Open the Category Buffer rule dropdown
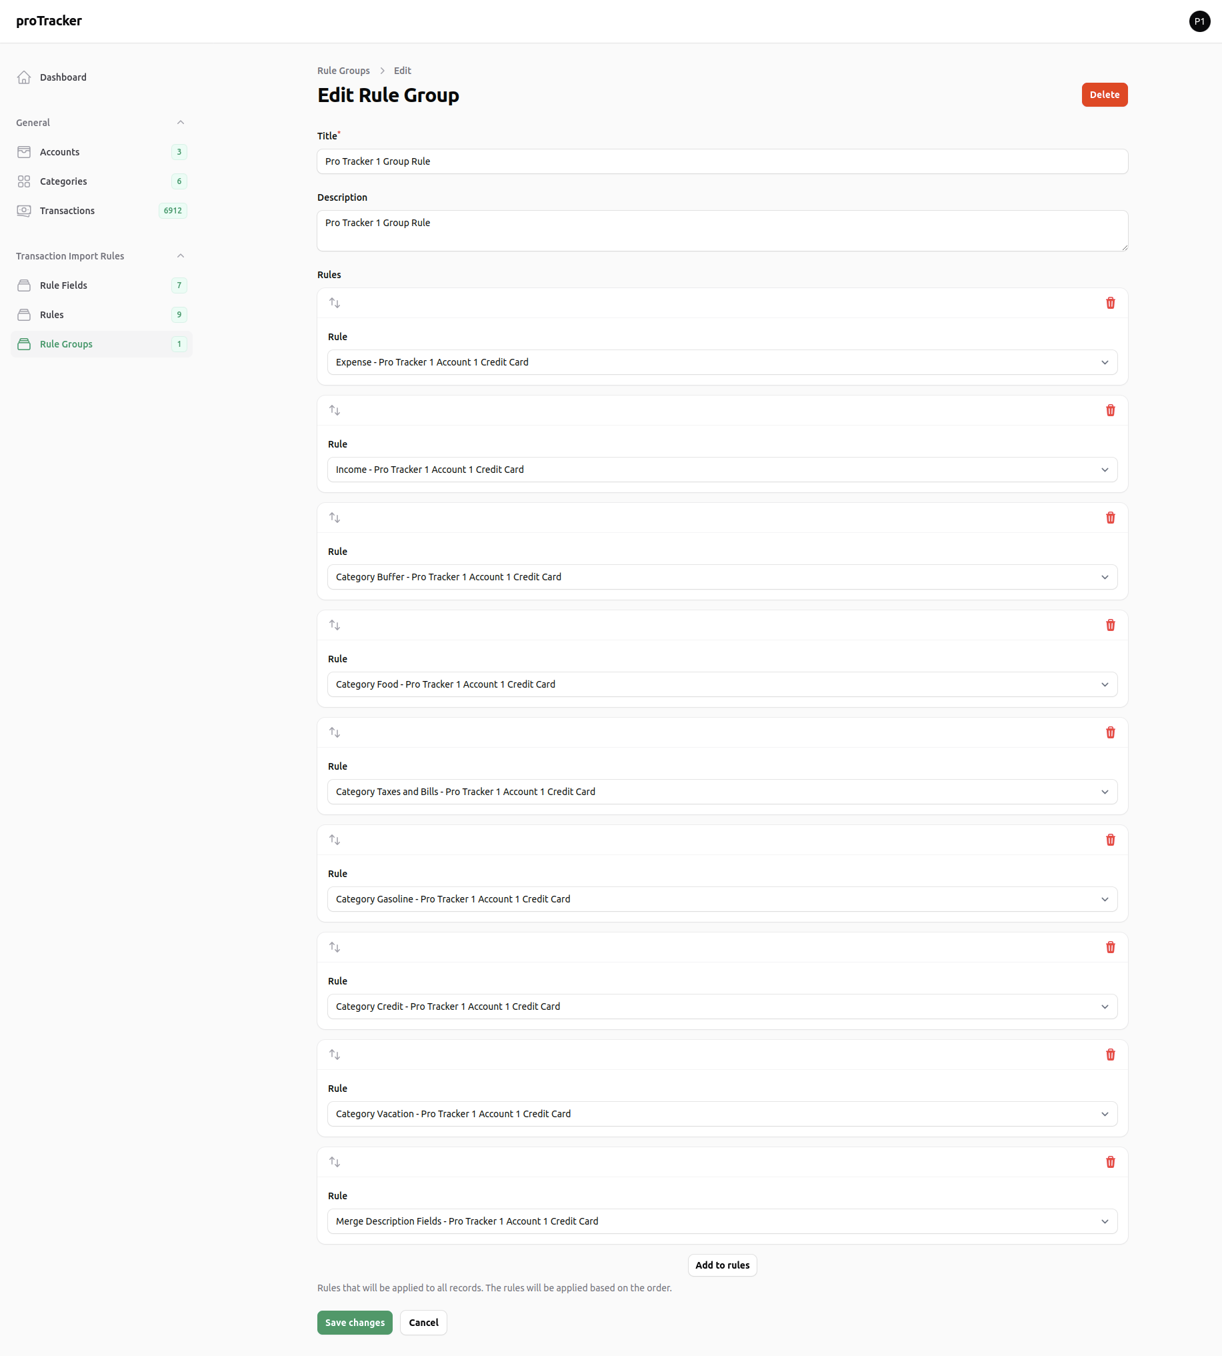 click(722, 577)
